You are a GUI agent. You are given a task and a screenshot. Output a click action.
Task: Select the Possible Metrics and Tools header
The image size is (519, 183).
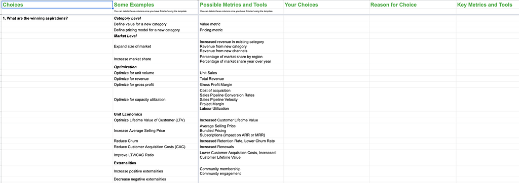[x=241, y=5]
